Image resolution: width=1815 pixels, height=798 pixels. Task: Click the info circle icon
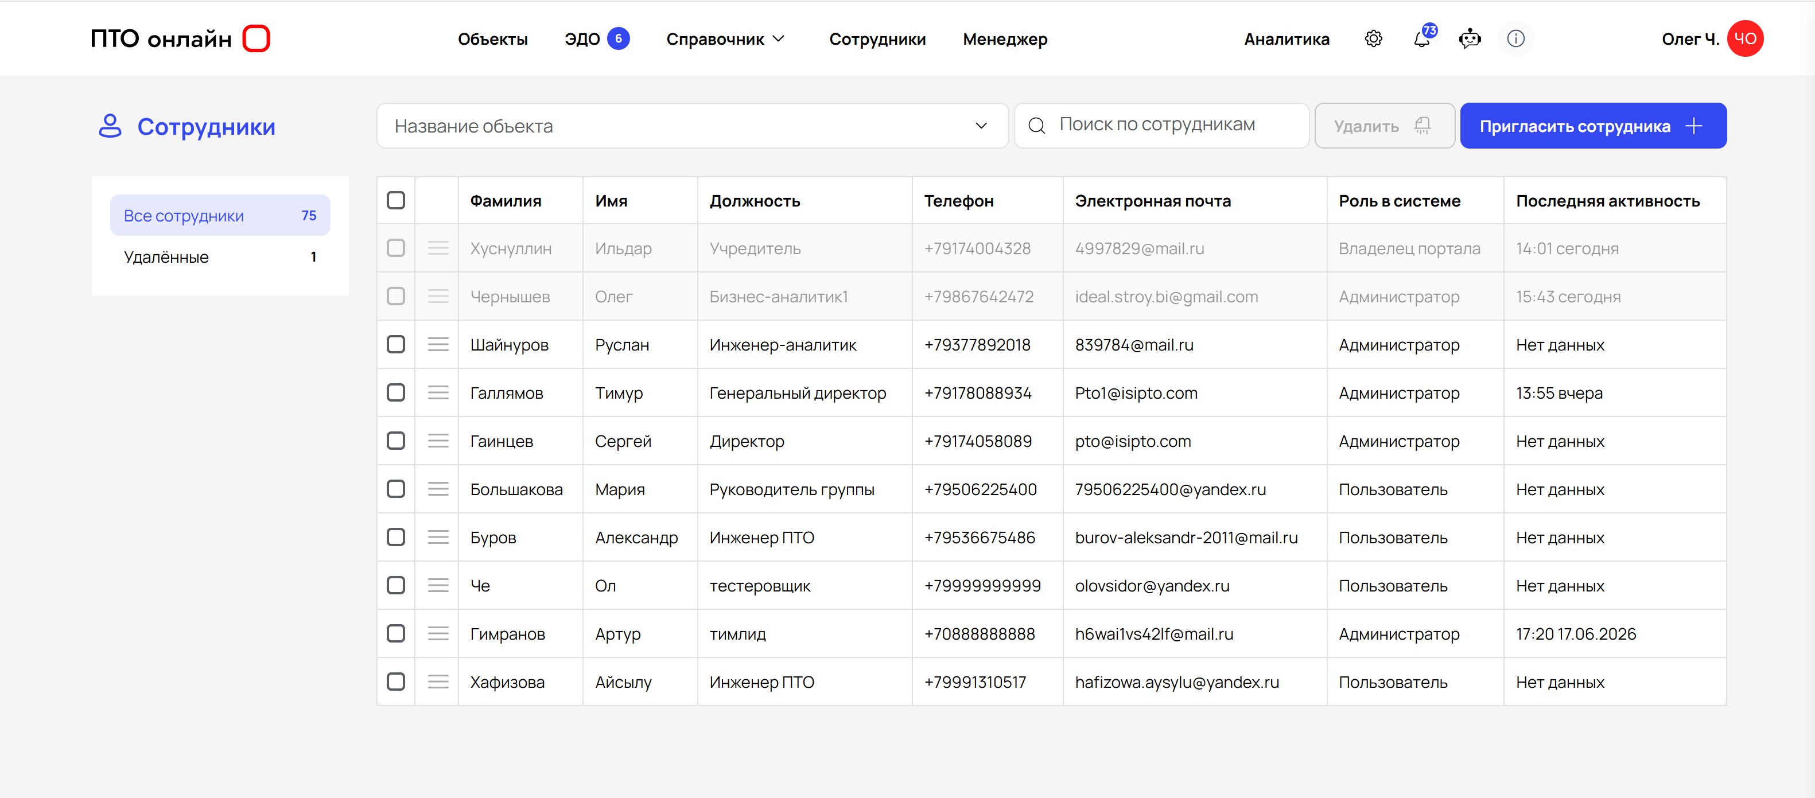point(1515,39)
